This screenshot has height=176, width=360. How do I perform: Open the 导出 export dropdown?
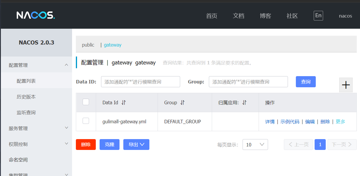pos(136,144)
